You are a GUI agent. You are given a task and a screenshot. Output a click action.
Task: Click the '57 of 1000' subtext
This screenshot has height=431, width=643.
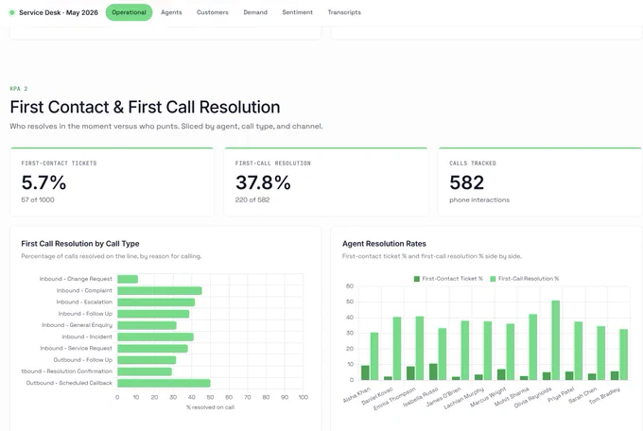(x=38, y=199)
